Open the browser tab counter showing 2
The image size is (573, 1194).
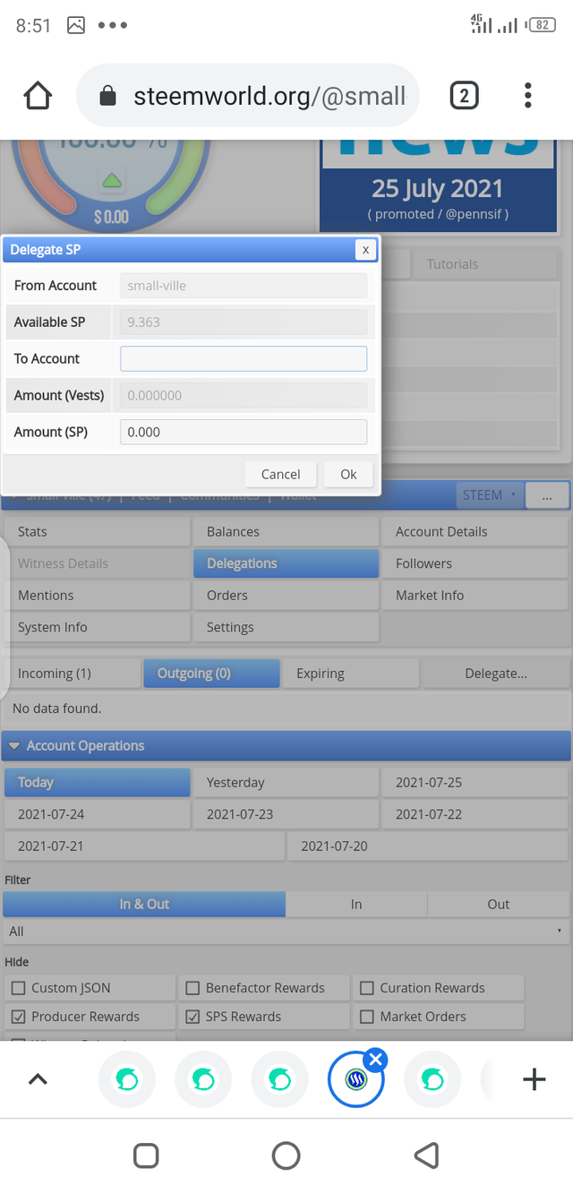(464, 95)
